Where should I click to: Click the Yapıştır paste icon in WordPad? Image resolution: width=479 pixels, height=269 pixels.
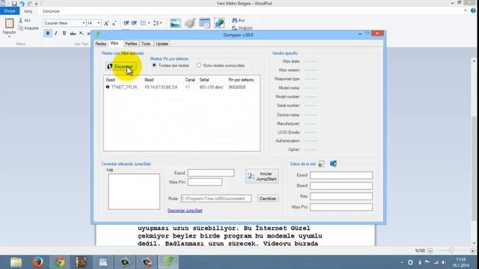tap(9, 23)
